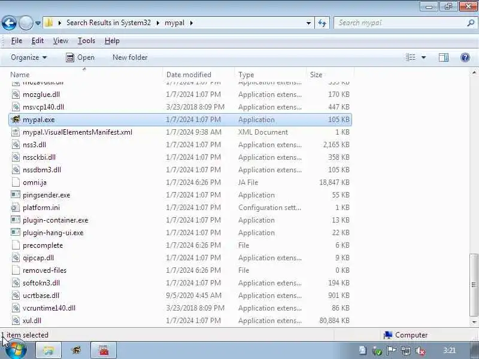The image size is (479, 359).
Task: Open the File menu
Action: pos(17,41)
